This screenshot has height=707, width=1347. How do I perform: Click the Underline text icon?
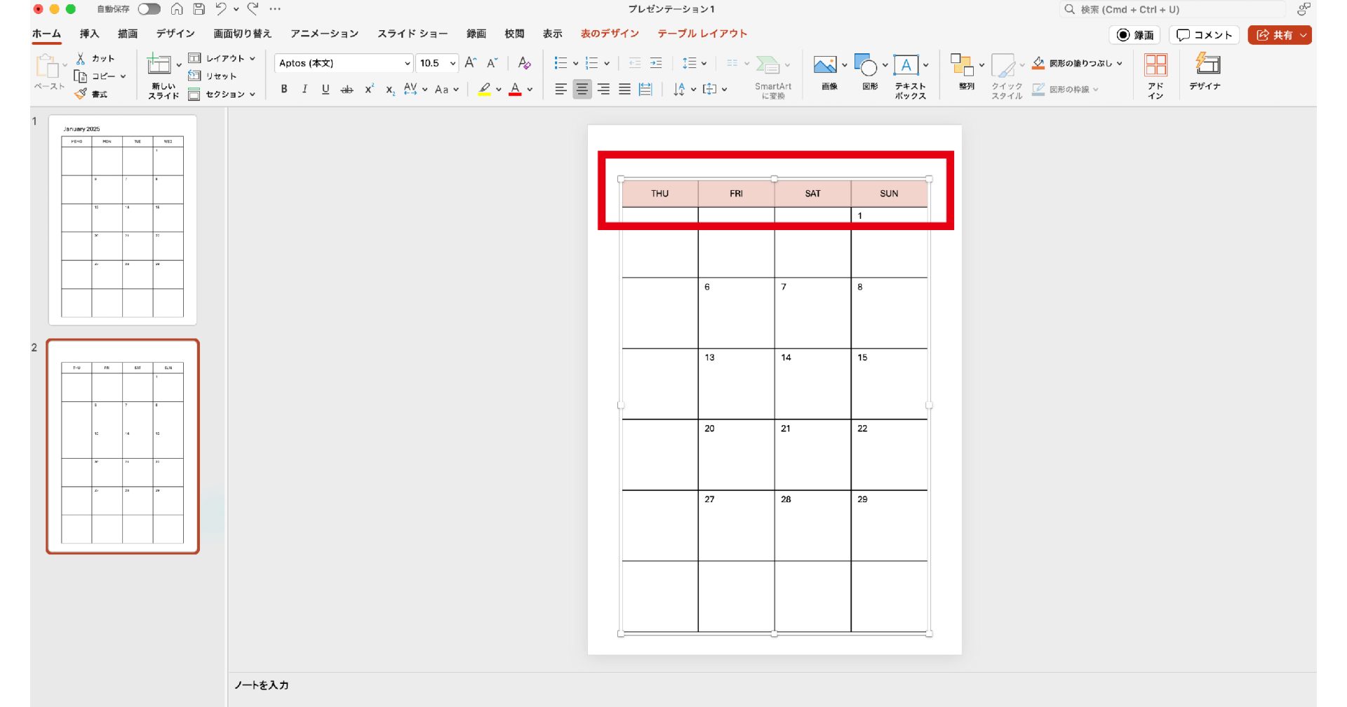click(326, 89)
